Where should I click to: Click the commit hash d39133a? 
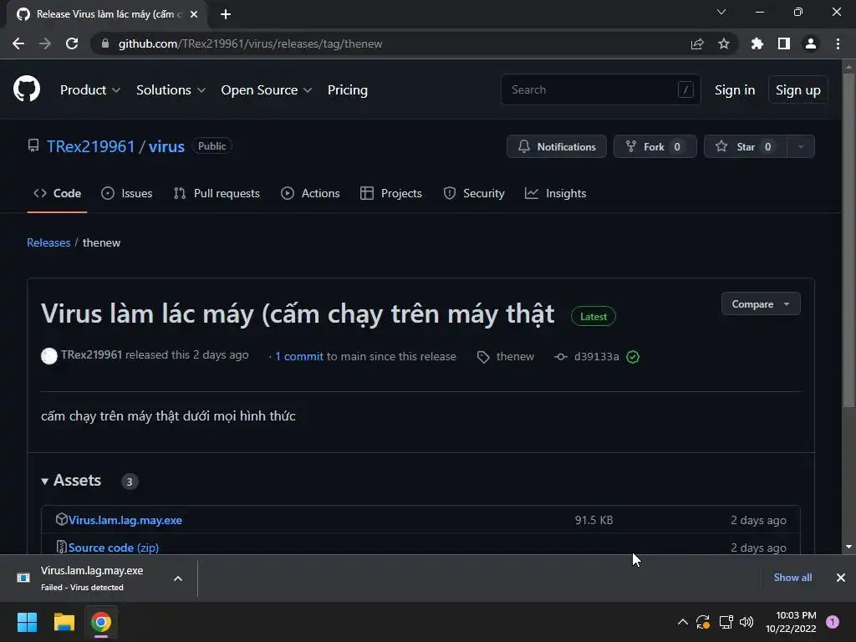(596, 356)
